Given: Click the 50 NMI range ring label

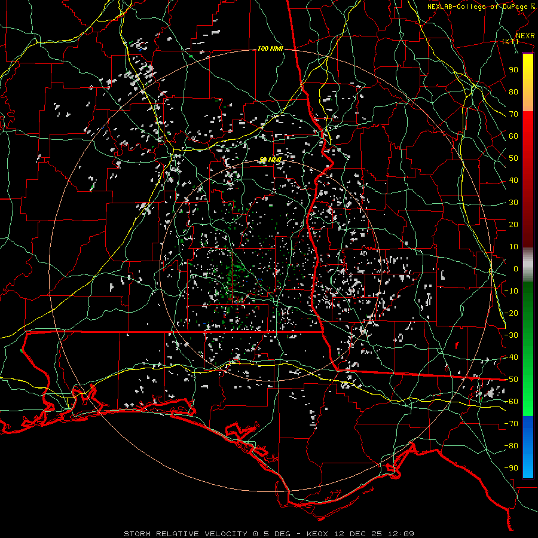Looking at the screenshot, I should pyautogui.click(x=271, y=160).
